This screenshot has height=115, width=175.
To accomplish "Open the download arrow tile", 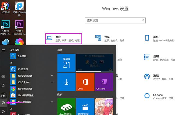I will coord(66,82).
